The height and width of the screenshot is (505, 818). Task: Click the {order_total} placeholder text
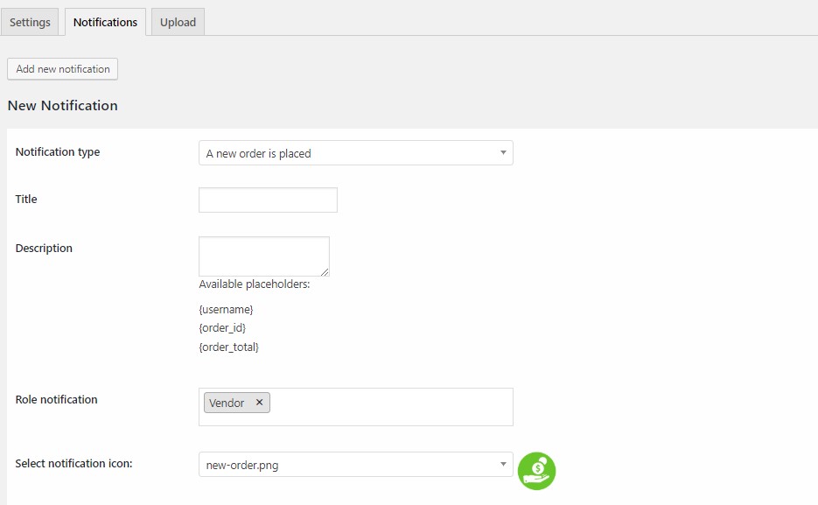(x=229, y=347)
